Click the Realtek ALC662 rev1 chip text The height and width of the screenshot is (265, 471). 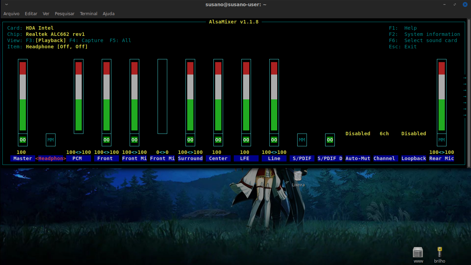coord(55,34)
